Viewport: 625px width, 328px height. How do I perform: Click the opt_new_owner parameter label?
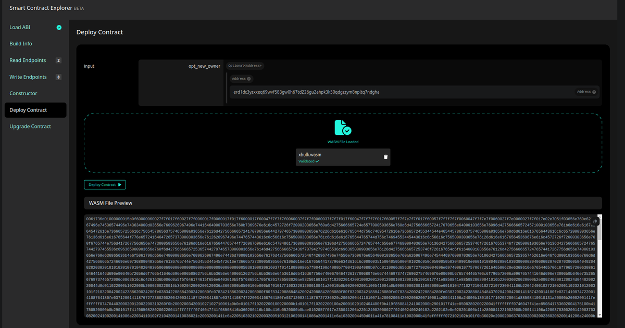pyautogui.click(x=204, y=66)
